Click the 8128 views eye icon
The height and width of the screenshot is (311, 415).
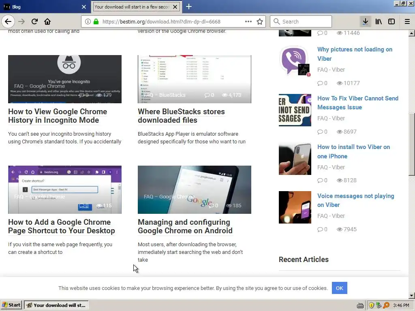click(x=340, y=180)
